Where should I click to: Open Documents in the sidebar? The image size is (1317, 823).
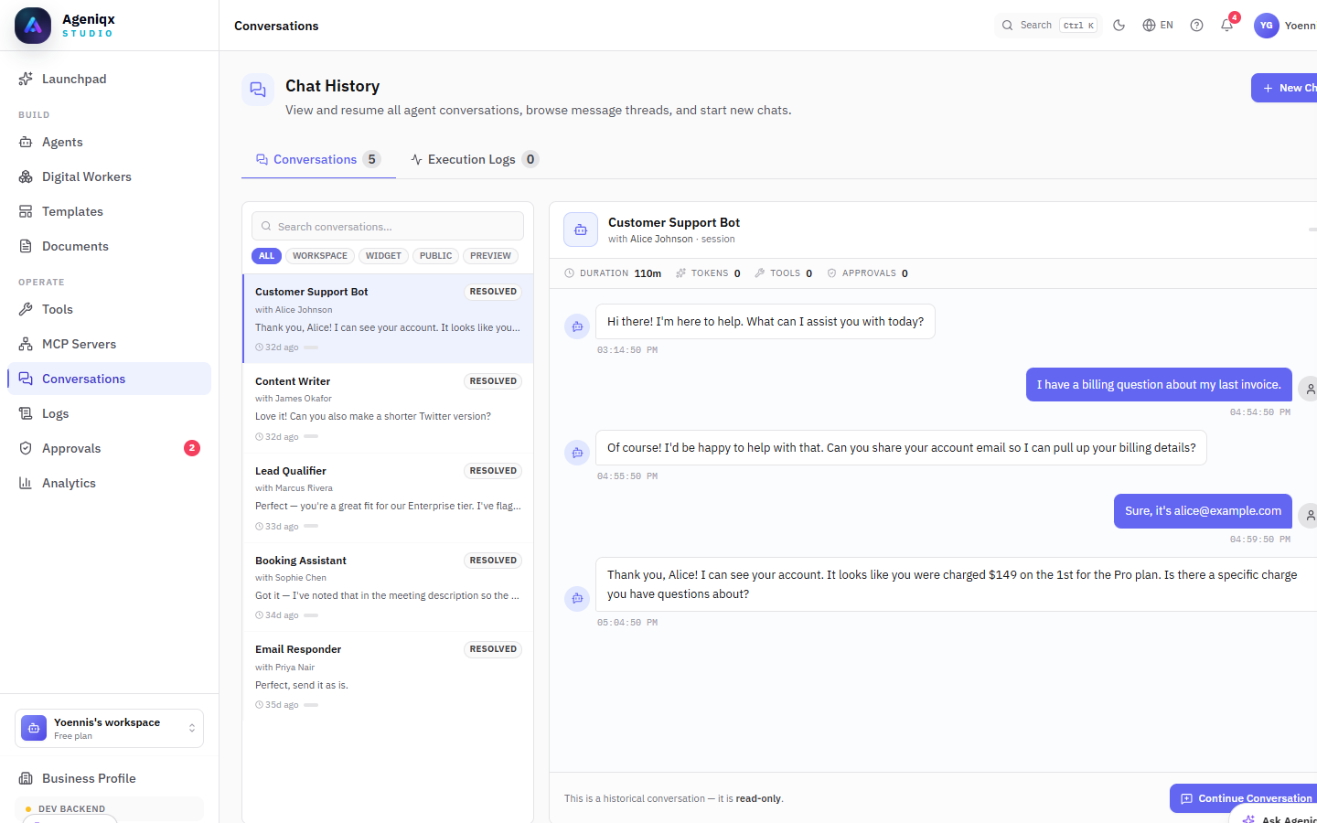[109, 246]
